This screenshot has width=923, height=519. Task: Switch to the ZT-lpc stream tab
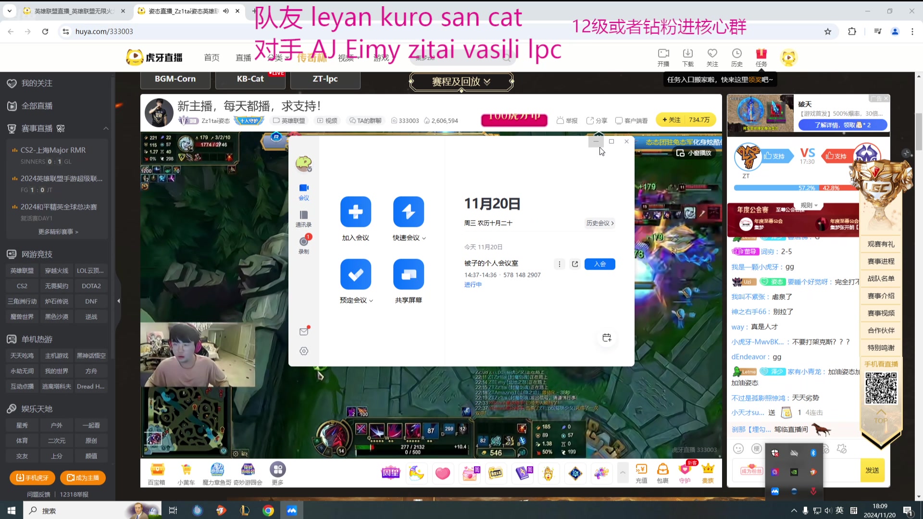(325, 79)
